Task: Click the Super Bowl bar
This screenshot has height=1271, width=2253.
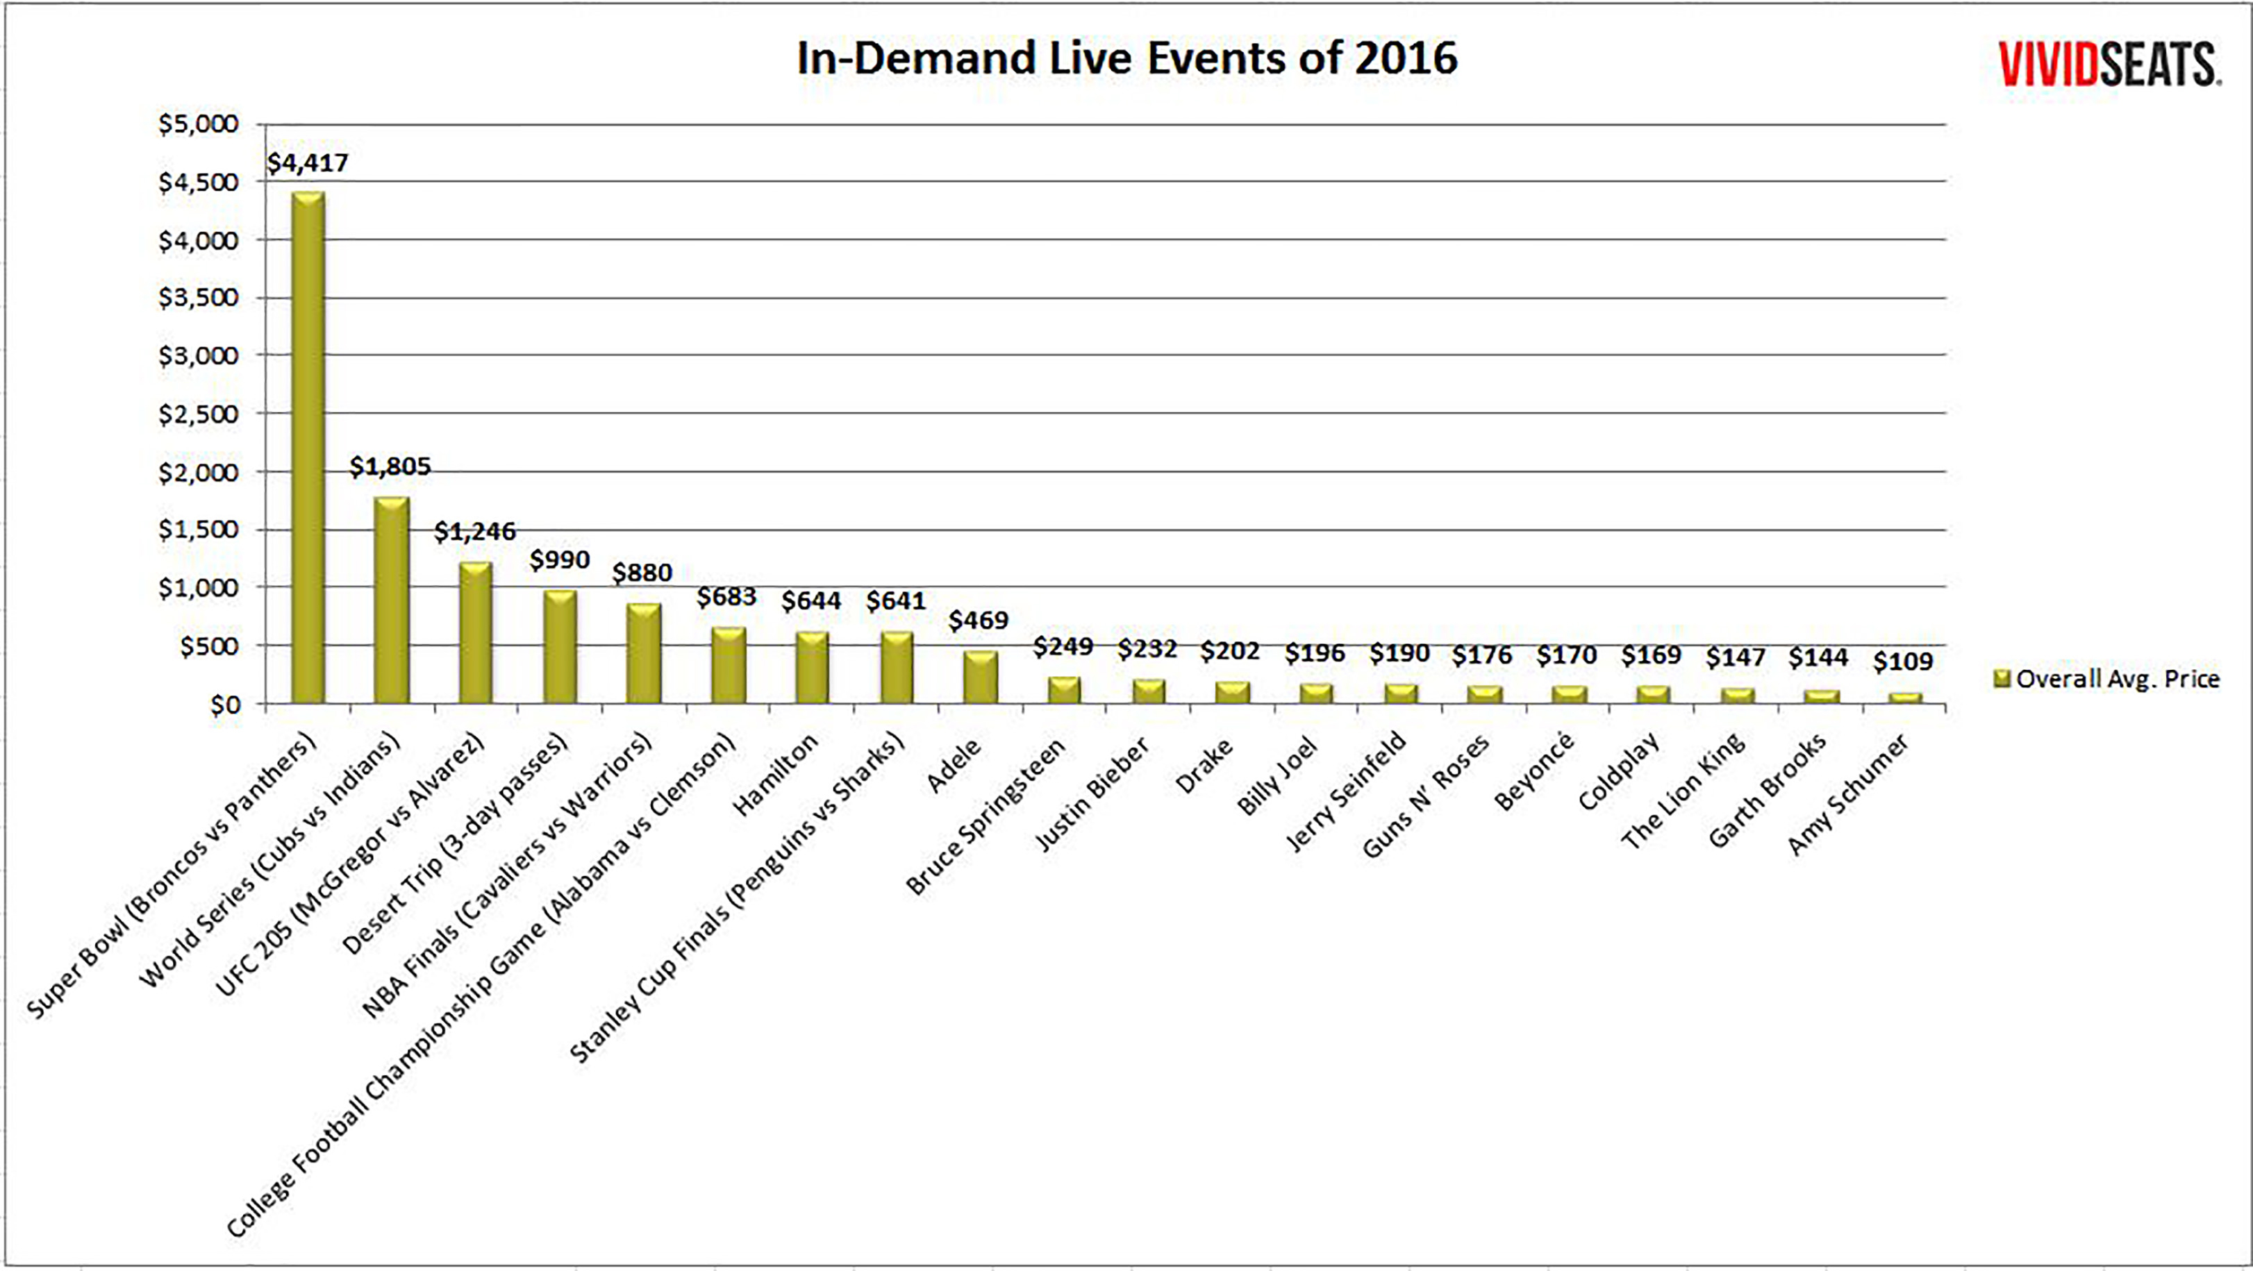Action: coord(308,446)
